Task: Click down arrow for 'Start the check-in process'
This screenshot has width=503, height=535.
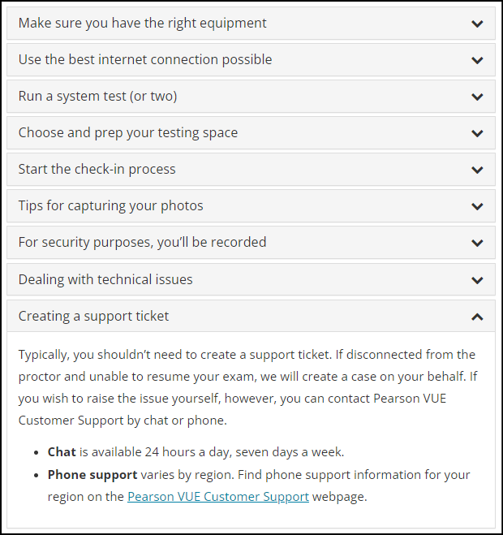Action: (x=477, y=170)
